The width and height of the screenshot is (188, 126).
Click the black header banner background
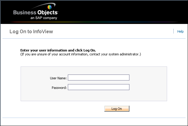click(120, 11)
